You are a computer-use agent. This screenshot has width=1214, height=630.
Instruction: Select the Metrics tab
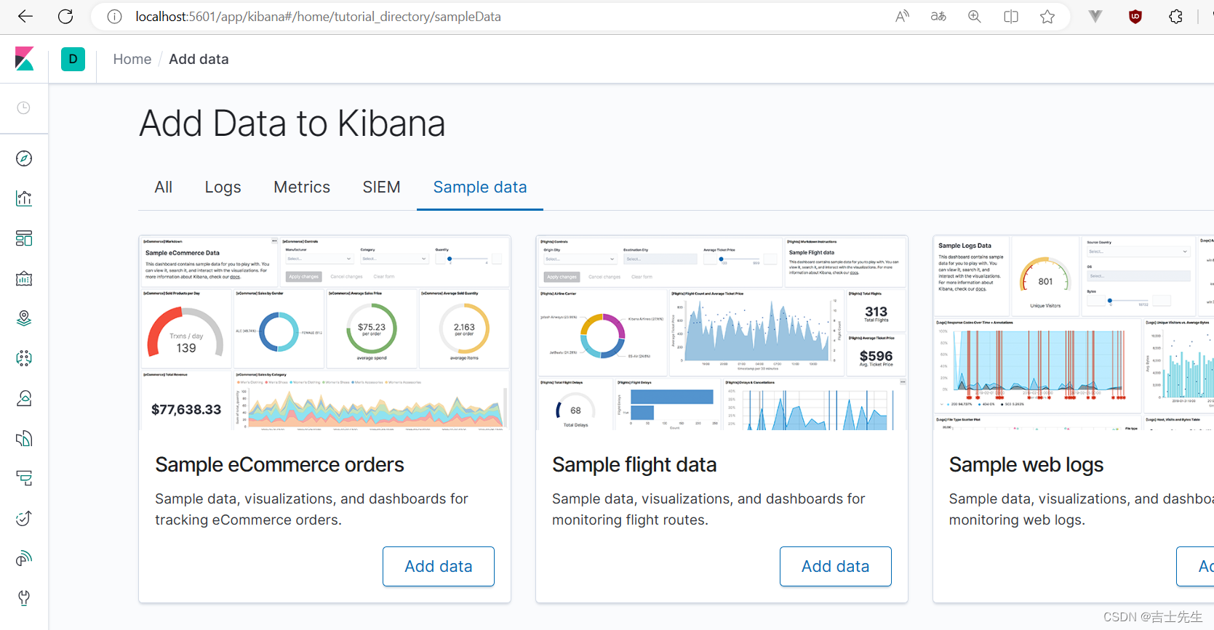tap(302, 187)
